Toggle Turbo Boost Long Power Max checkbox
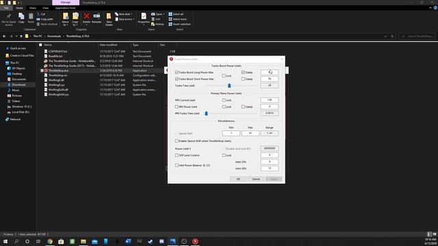This screenshot has height=246, width=438. [177, 72]
